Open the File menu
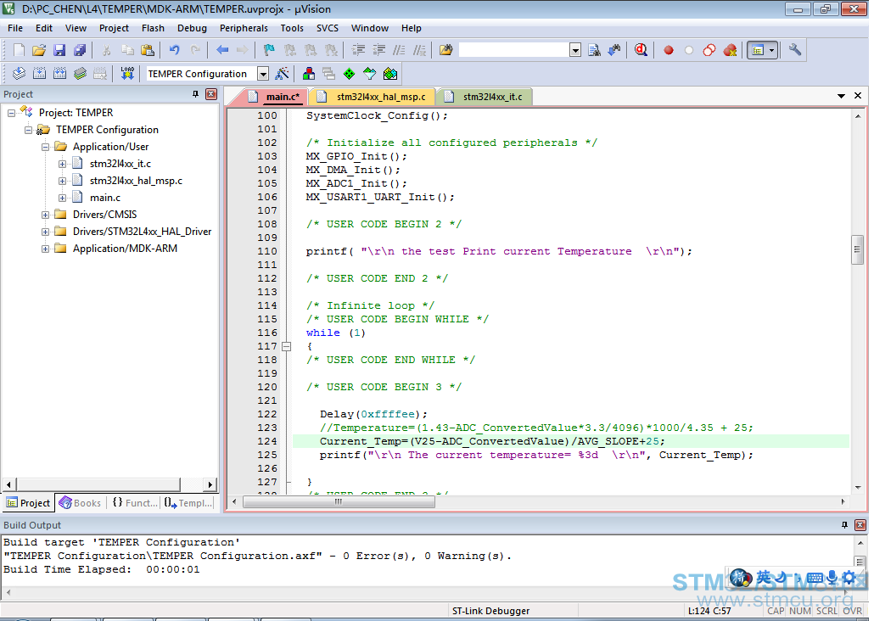 15,28
